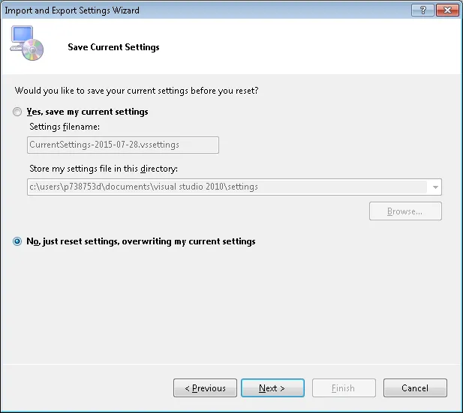Viewport: 463px width, 413px height.
Task: Click the Finish button
Action: 344,388
